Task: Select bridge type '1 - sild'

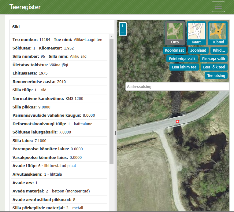Action: pos(40,90)
